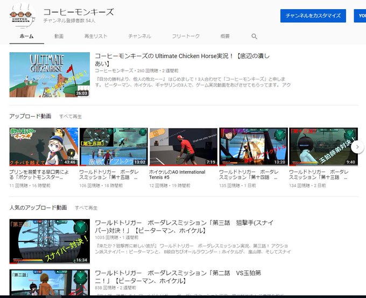Click チャンネルをカスタマイズ button
The image size is (366, 298).
tap(313, 16)
